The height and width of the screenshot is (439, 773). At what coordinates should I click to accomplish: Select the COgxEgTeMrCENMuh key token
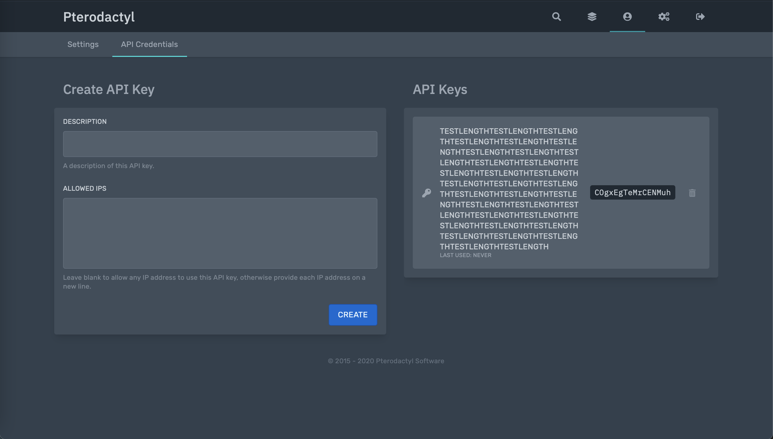(x=633, y=192)
